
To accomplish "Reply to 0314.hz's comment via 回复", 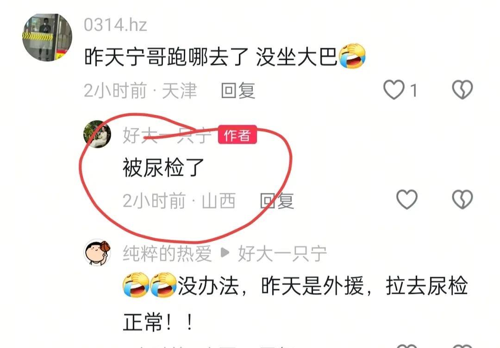I will pos(238,91).
